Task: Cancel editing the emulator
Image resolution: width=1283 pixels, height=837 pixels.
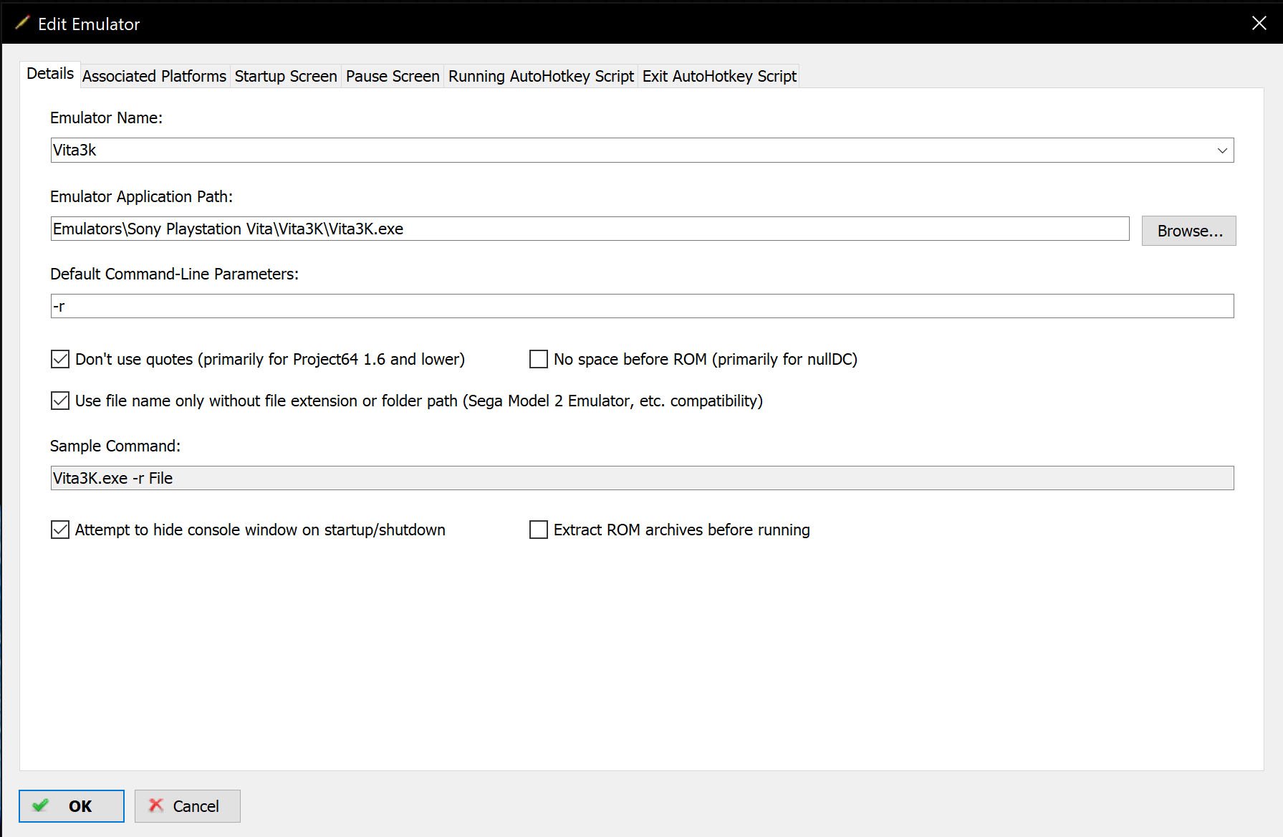Action: [x=188, y=806]
